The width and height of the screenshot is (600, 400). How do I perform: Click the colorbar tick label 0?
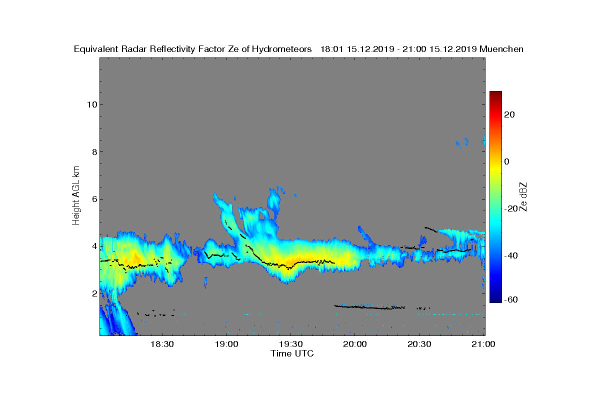[x=506, y=161]
